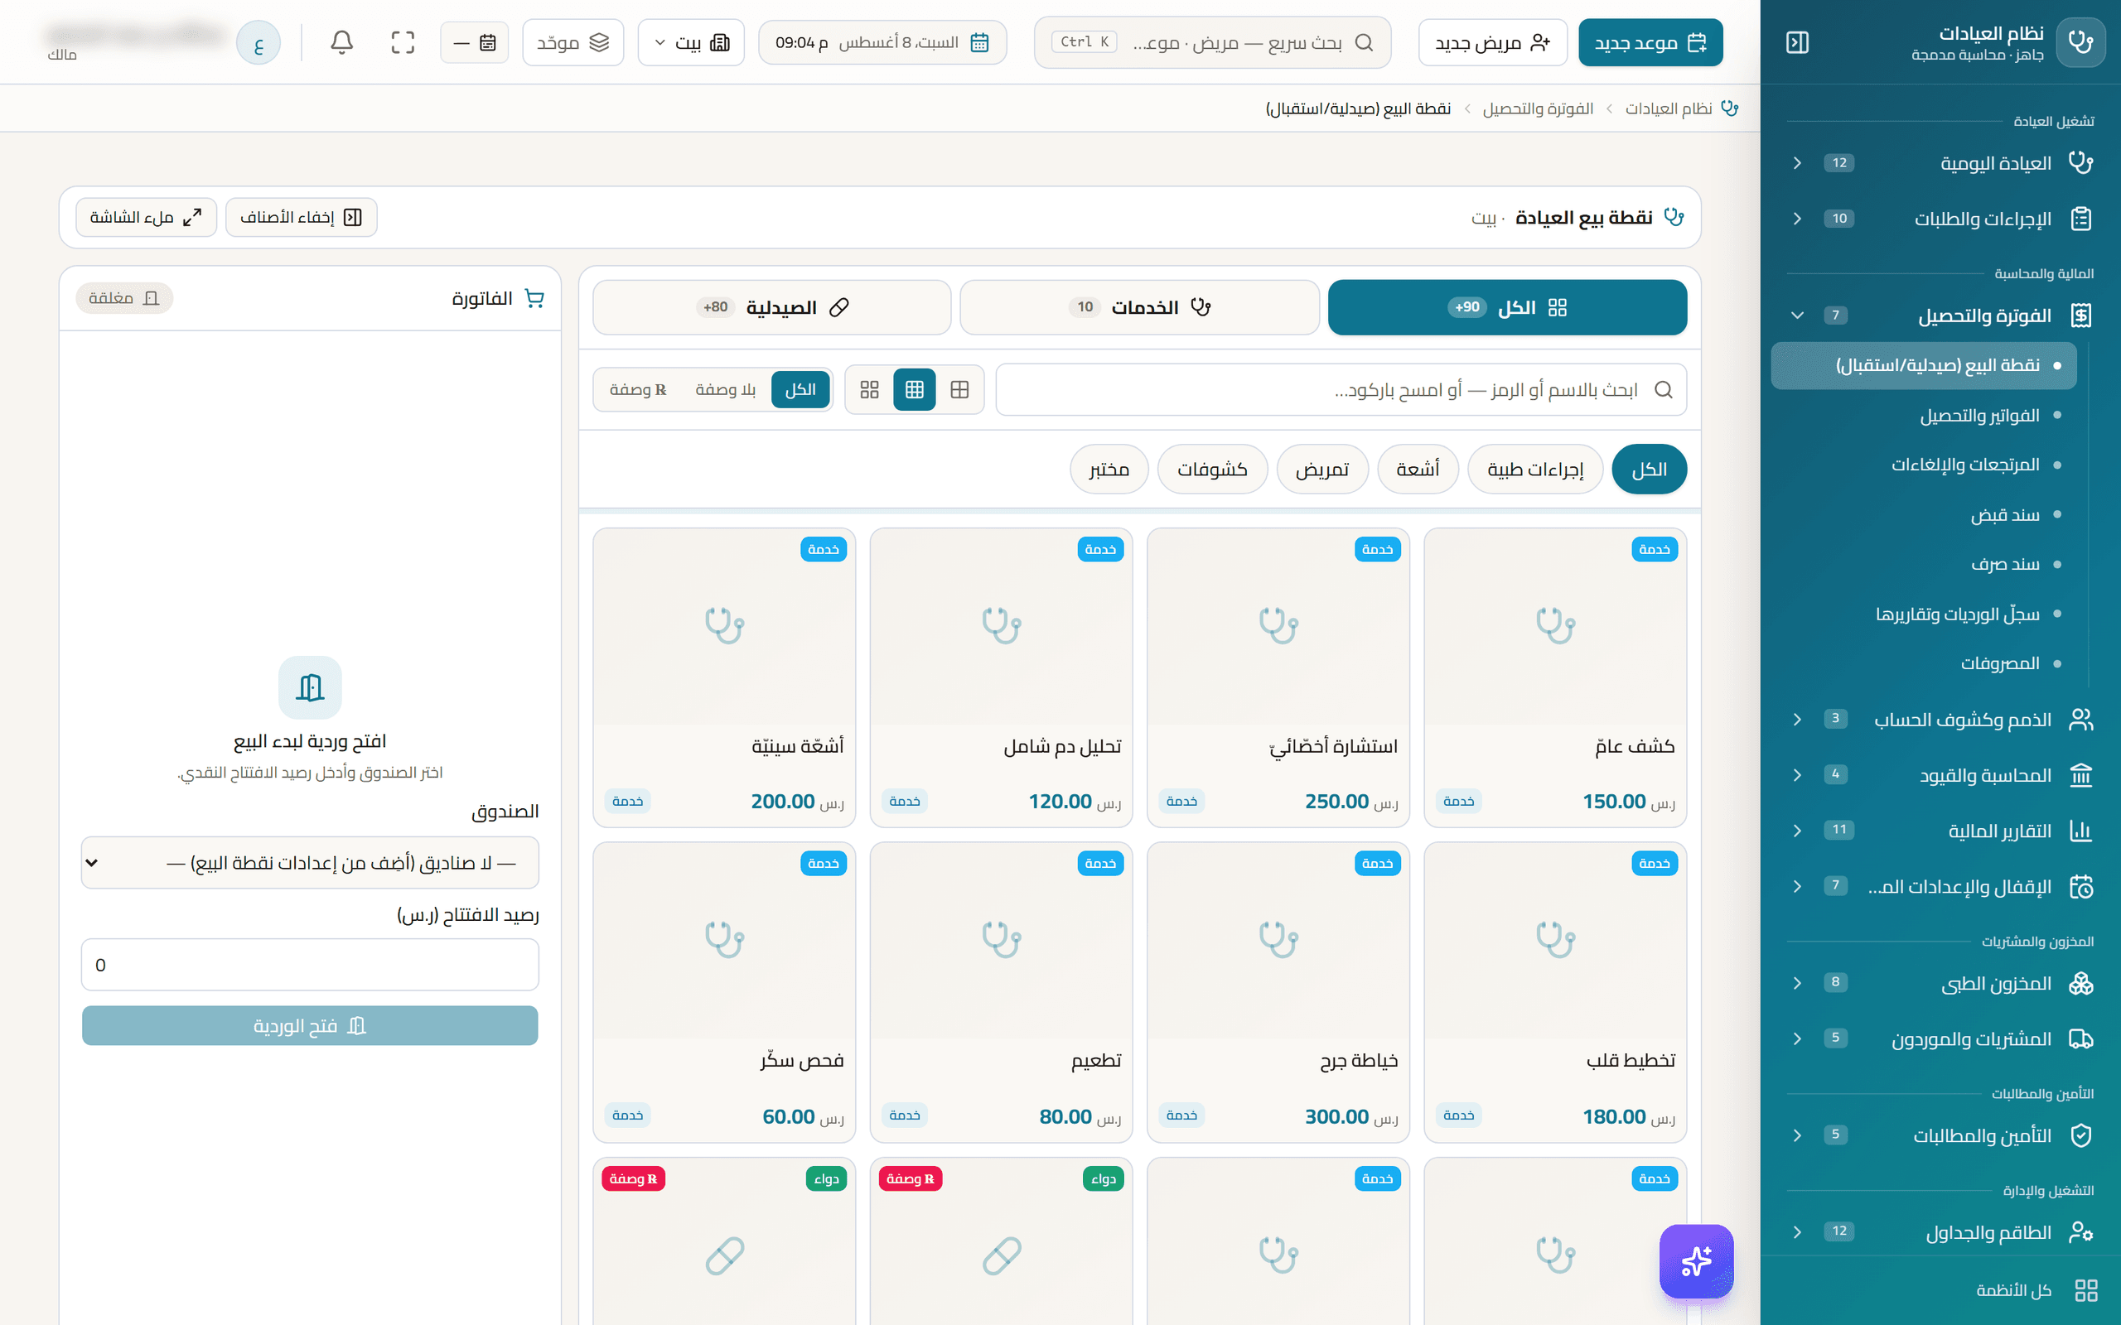This screenshot has height=1325, width=2121.
Task: Expand الذمم وكشوف الحساب section
Action: click(x=1939, y=720)
